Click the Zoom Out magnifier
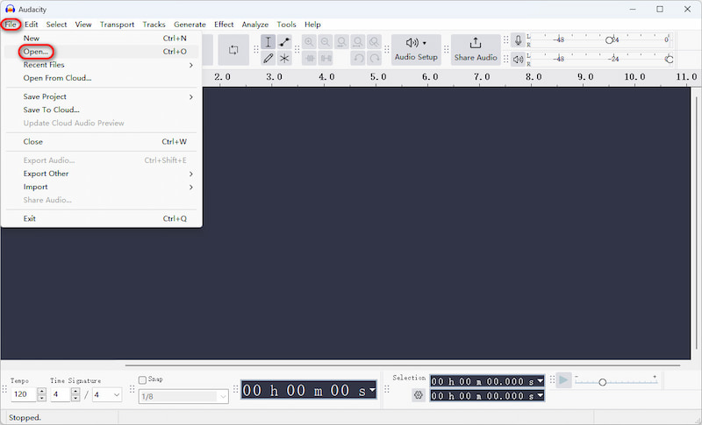 coord(325,42)
